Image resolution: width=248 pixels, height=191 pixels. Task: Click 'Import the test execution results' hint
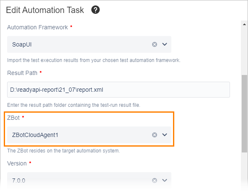94,60
